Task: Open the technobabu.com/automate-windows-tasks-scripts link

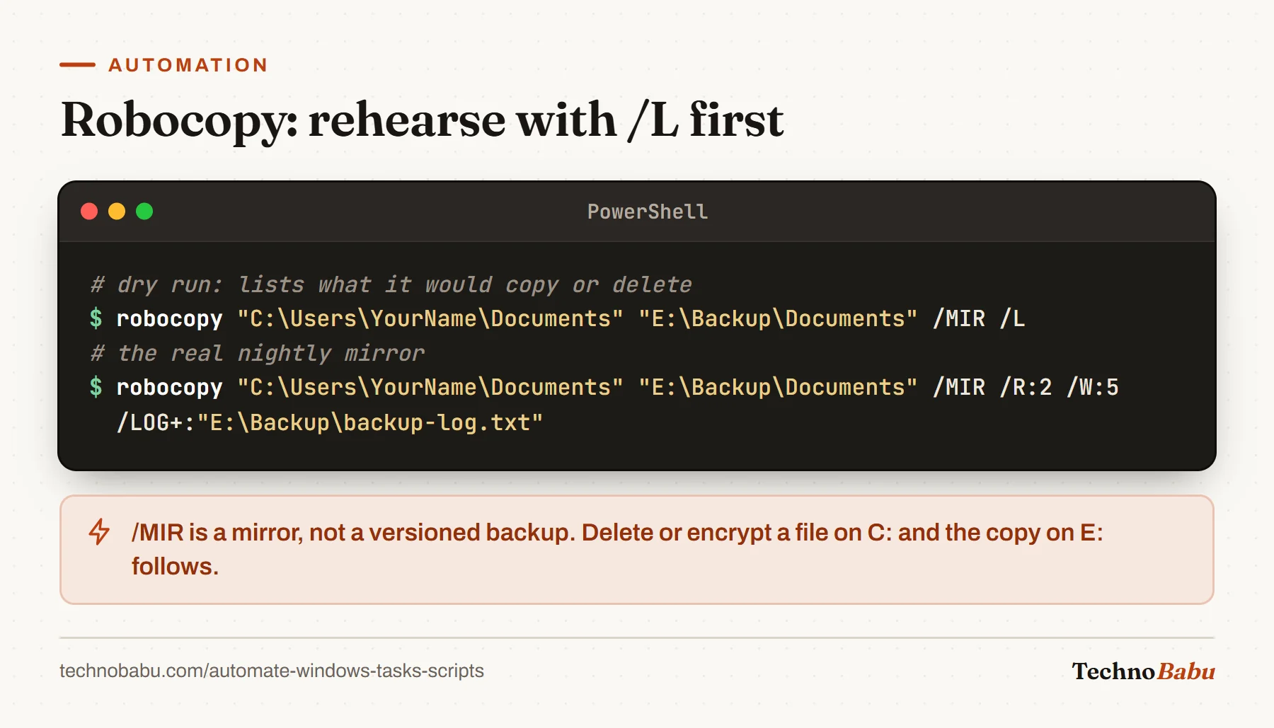Action: tap(272, 671)
